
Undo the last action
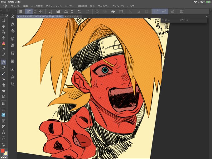point(79,12)
